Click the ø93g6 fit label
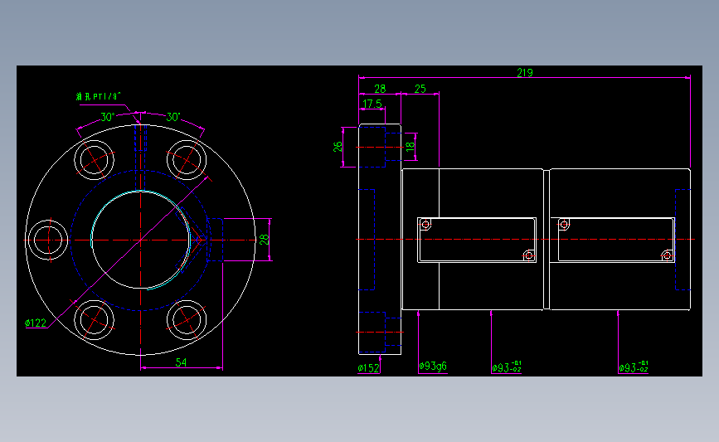This screenshot has width=719, height=442. point(432,366)
